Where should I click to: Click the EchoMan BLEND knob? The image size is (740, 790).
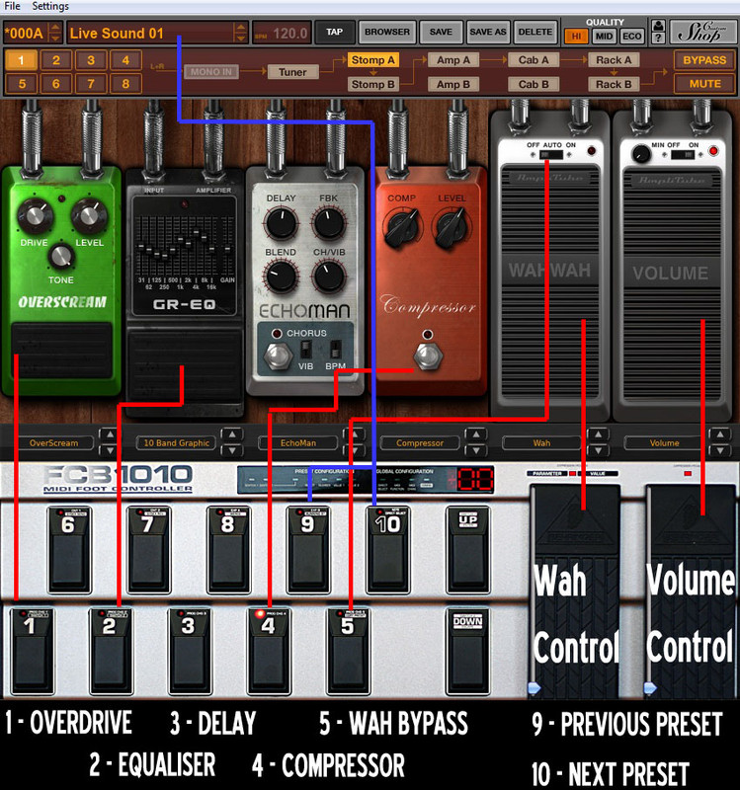pyautogui.click(x=282, y=276)
